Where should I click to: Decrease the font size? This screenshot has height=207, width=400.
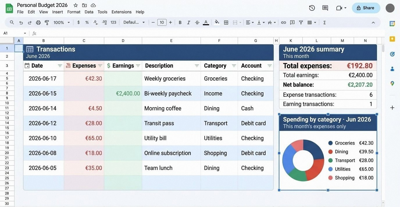coord(153,22)
